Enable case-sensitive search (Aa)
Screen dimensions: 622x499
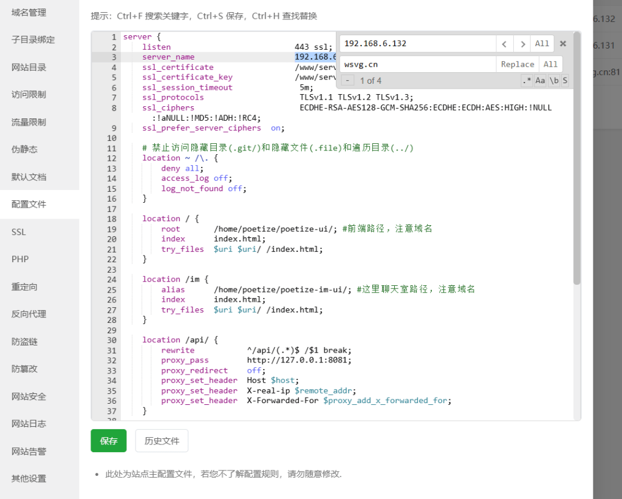tap(540, 81)
